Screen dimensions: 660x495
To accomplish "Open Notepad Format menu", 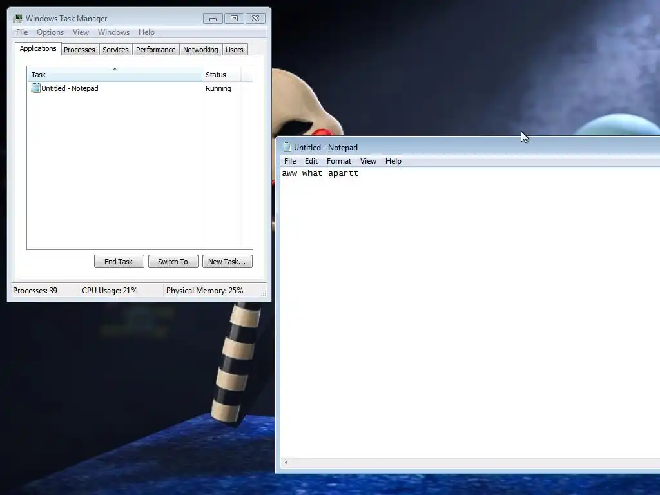I will 339,161.
